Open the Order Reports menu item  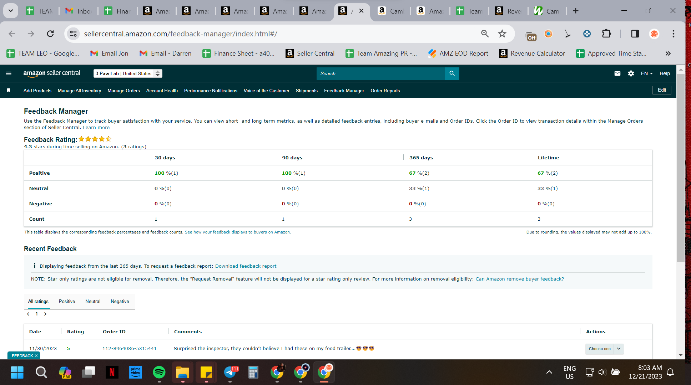point(385,91)
